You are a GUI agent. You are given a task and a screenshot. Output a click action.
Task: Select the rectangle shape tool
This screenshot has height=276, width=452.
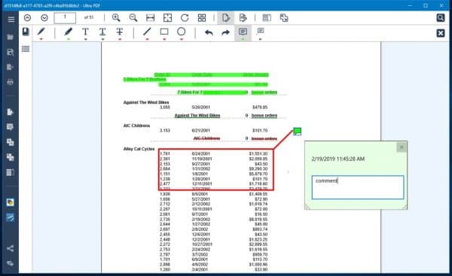click(x=164, y=32)
